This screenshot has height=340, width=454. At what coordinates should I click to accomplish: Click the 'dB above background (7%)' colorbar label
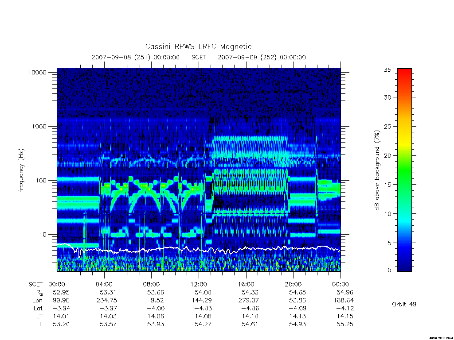(x=377, y=170)
